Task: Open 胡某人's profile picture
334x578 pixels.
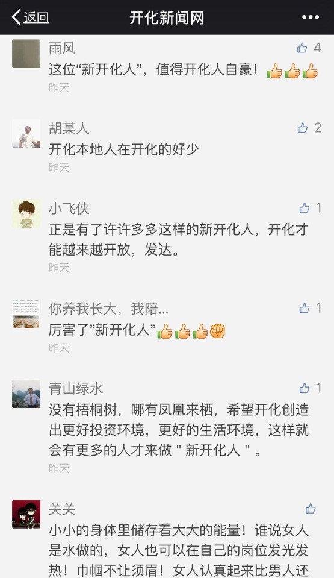Action: click(x=26, y=133)
